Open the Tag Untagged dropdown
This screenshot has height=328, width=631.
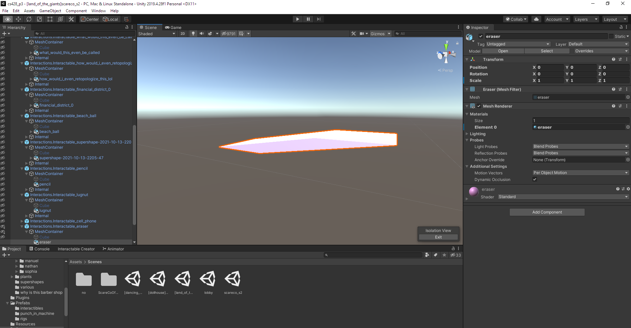tap(518, 44)
